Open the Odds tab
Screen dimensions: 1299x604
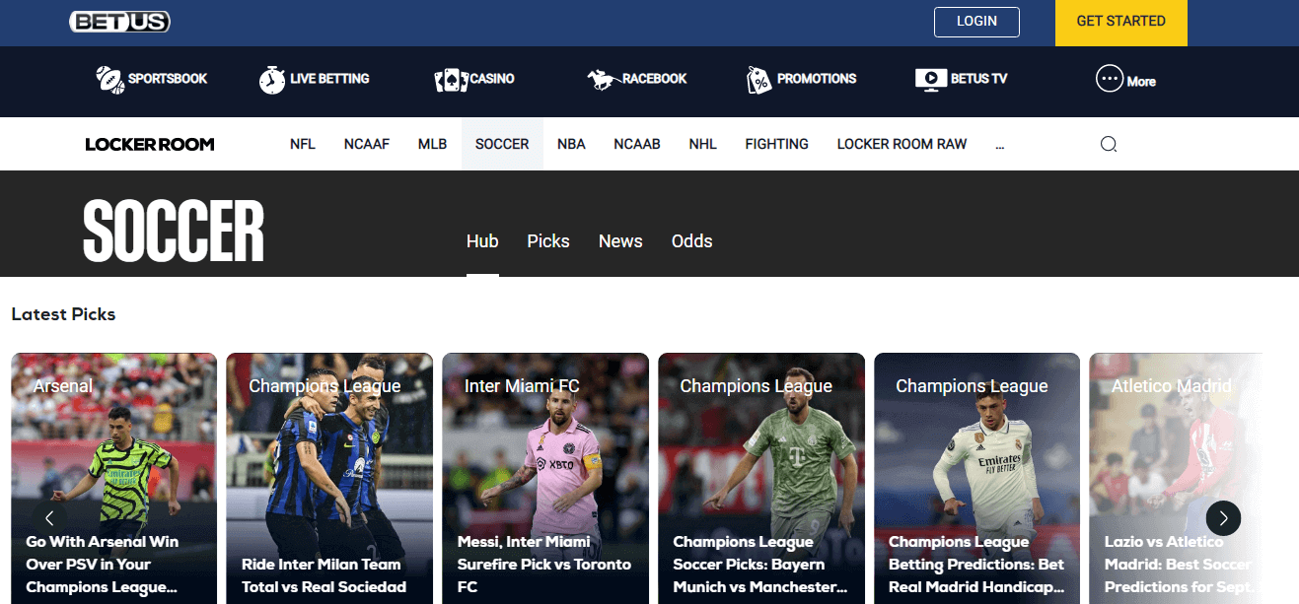(x=691, y=240)
